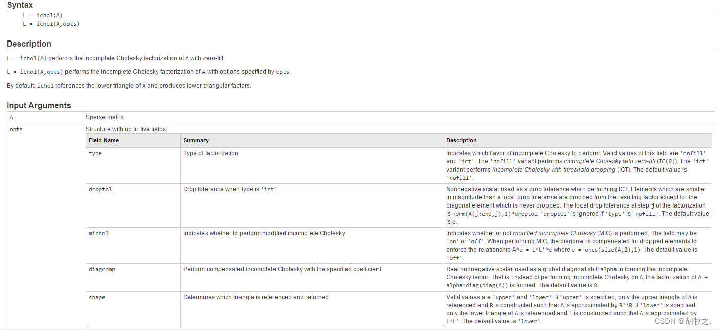Image resolution: width=719 pixels, height=330 pixels.
Task: Click the Sparse matrix description text
Action: (x=105, y=117)
